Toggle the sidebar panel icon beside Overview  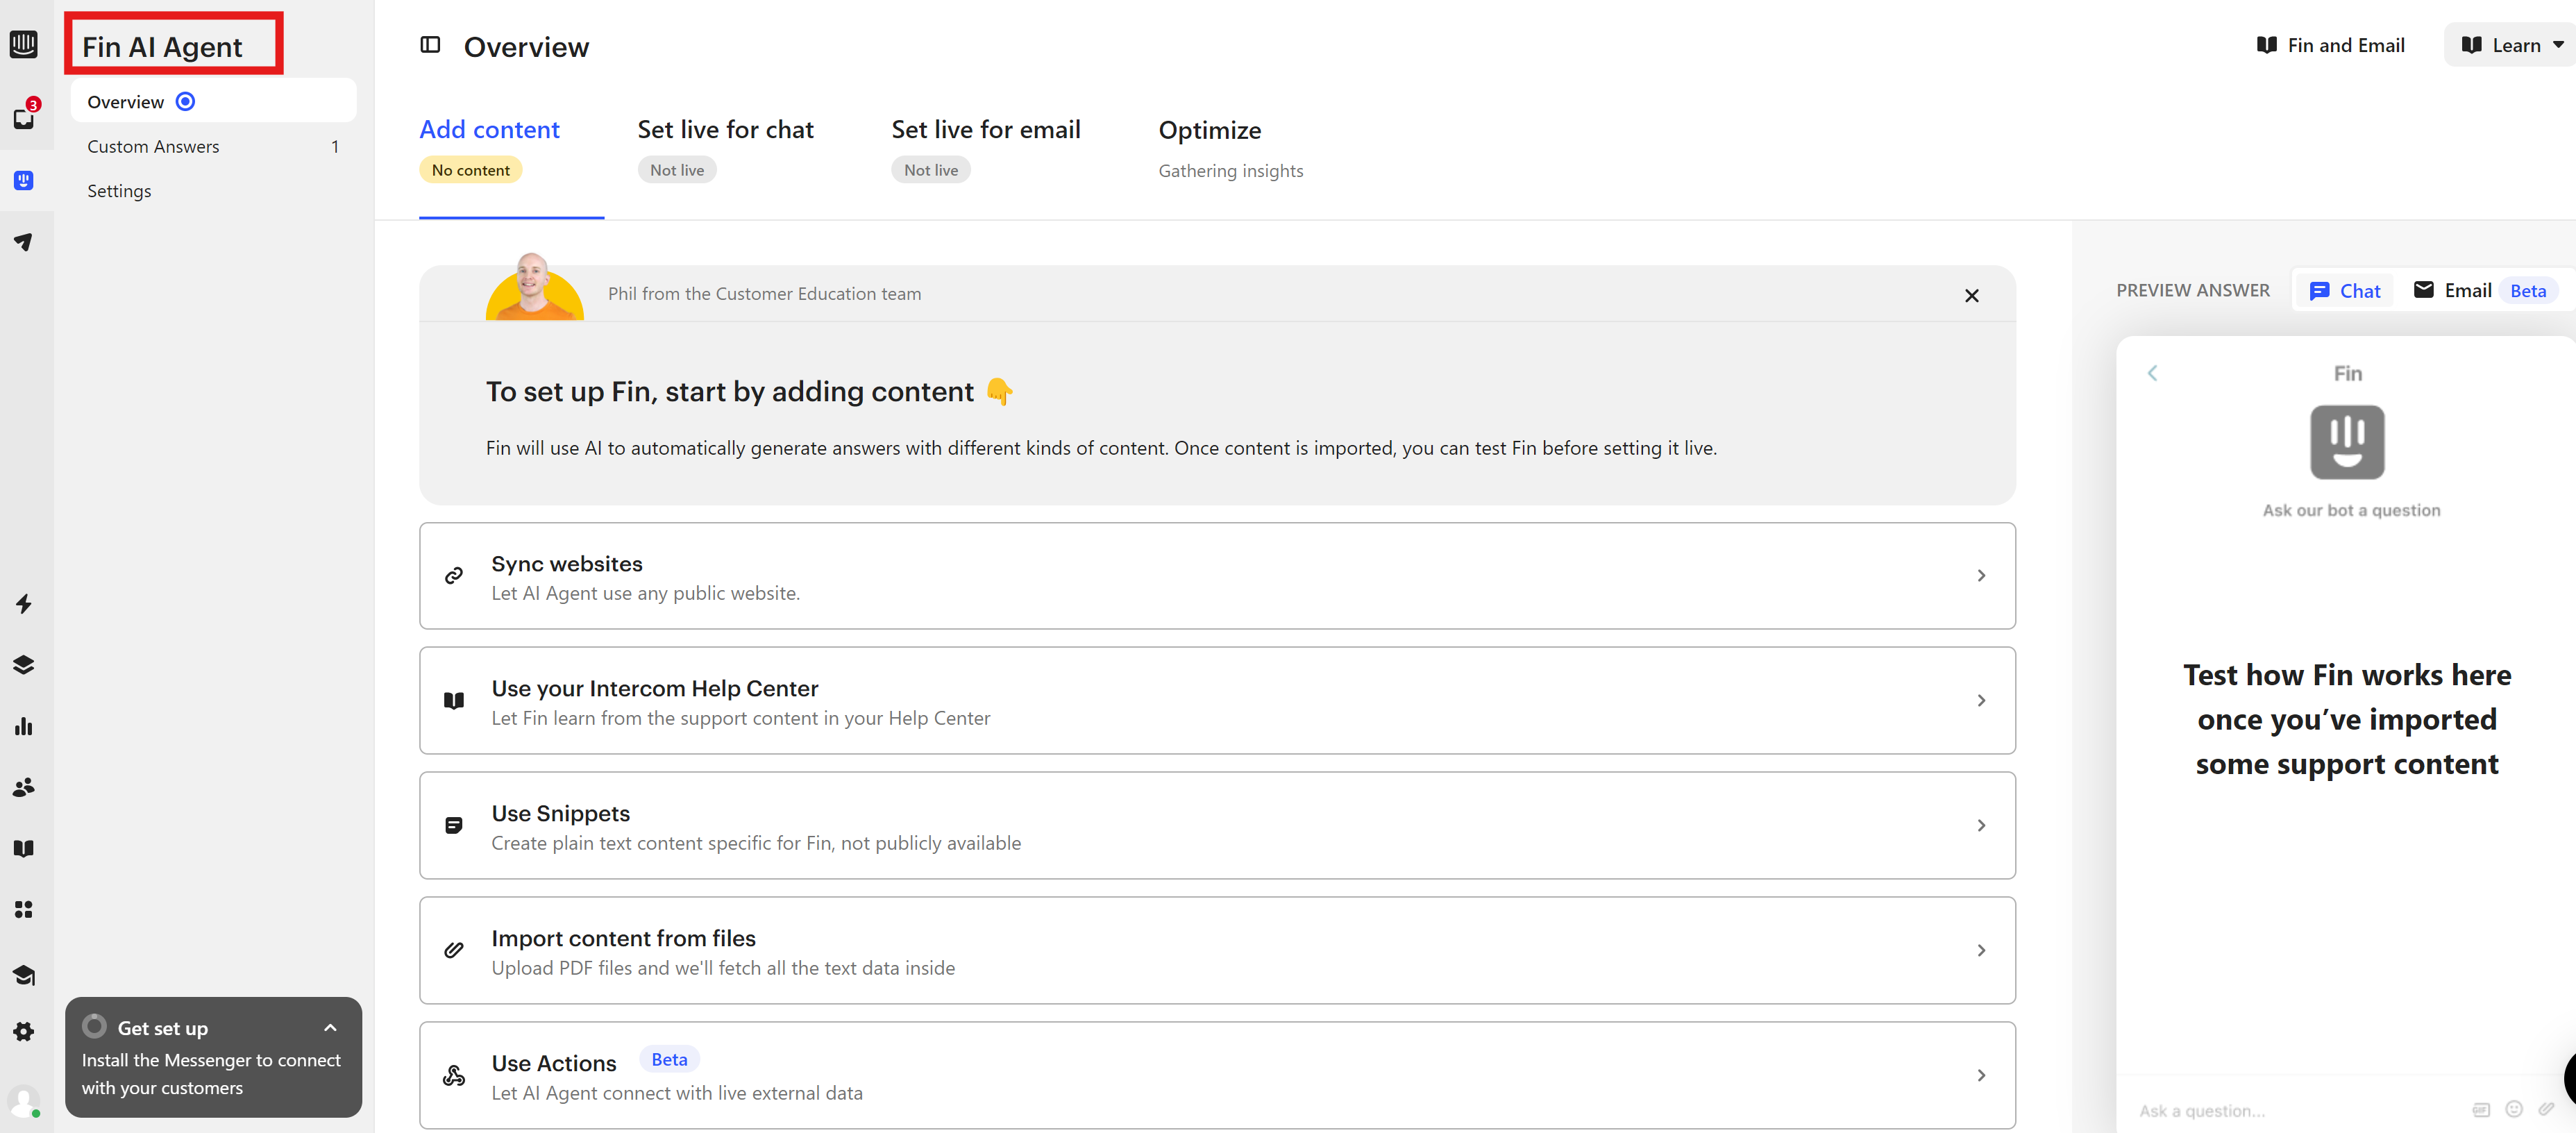point(430,45)
